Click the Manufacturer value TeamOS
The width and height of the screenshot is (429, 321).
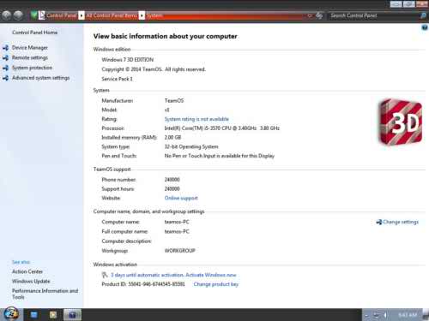pos(174,101)
